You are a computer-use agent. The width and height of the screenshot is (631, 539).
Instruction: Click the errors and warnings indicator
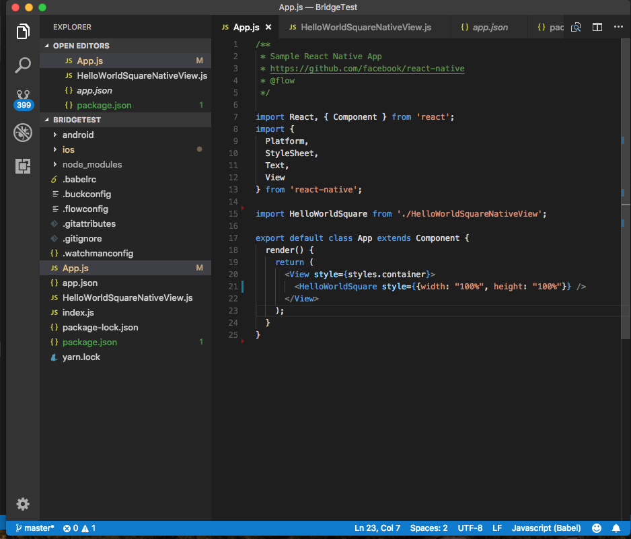point(76,528)
